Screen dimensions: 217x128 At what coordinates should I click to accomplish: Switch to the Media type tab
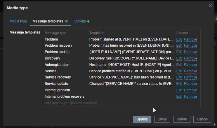[18, 21]
